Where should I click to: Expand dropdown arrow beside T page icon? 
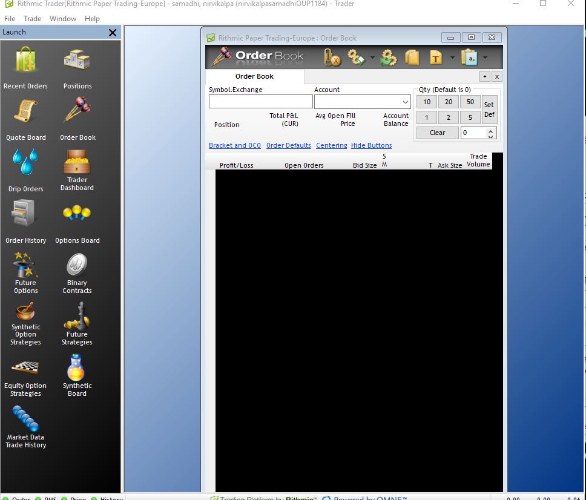point(452,58)
